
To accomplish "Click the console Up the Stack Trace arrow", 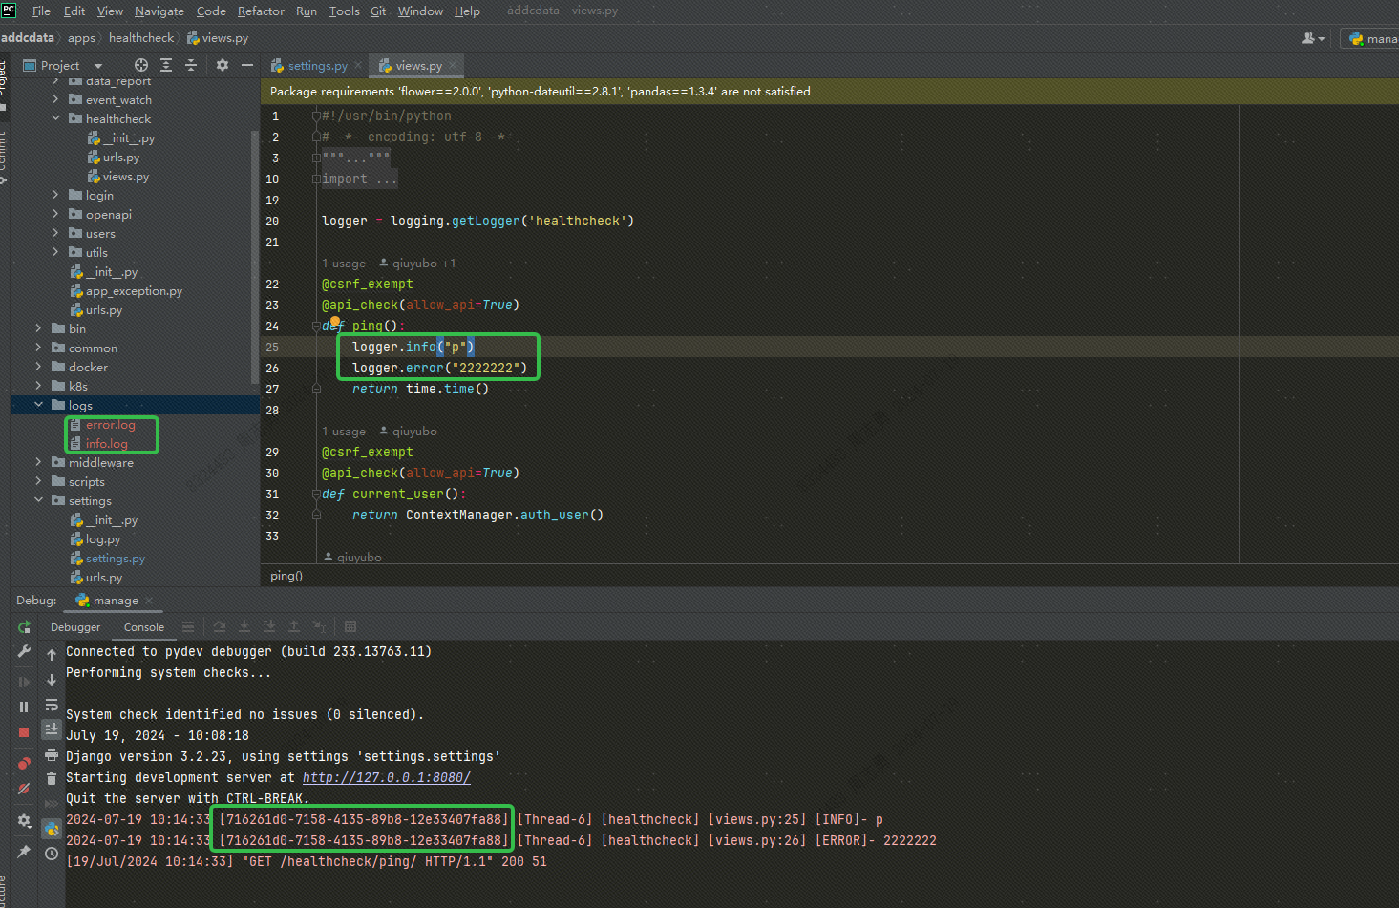I will (x=52, y=655).
